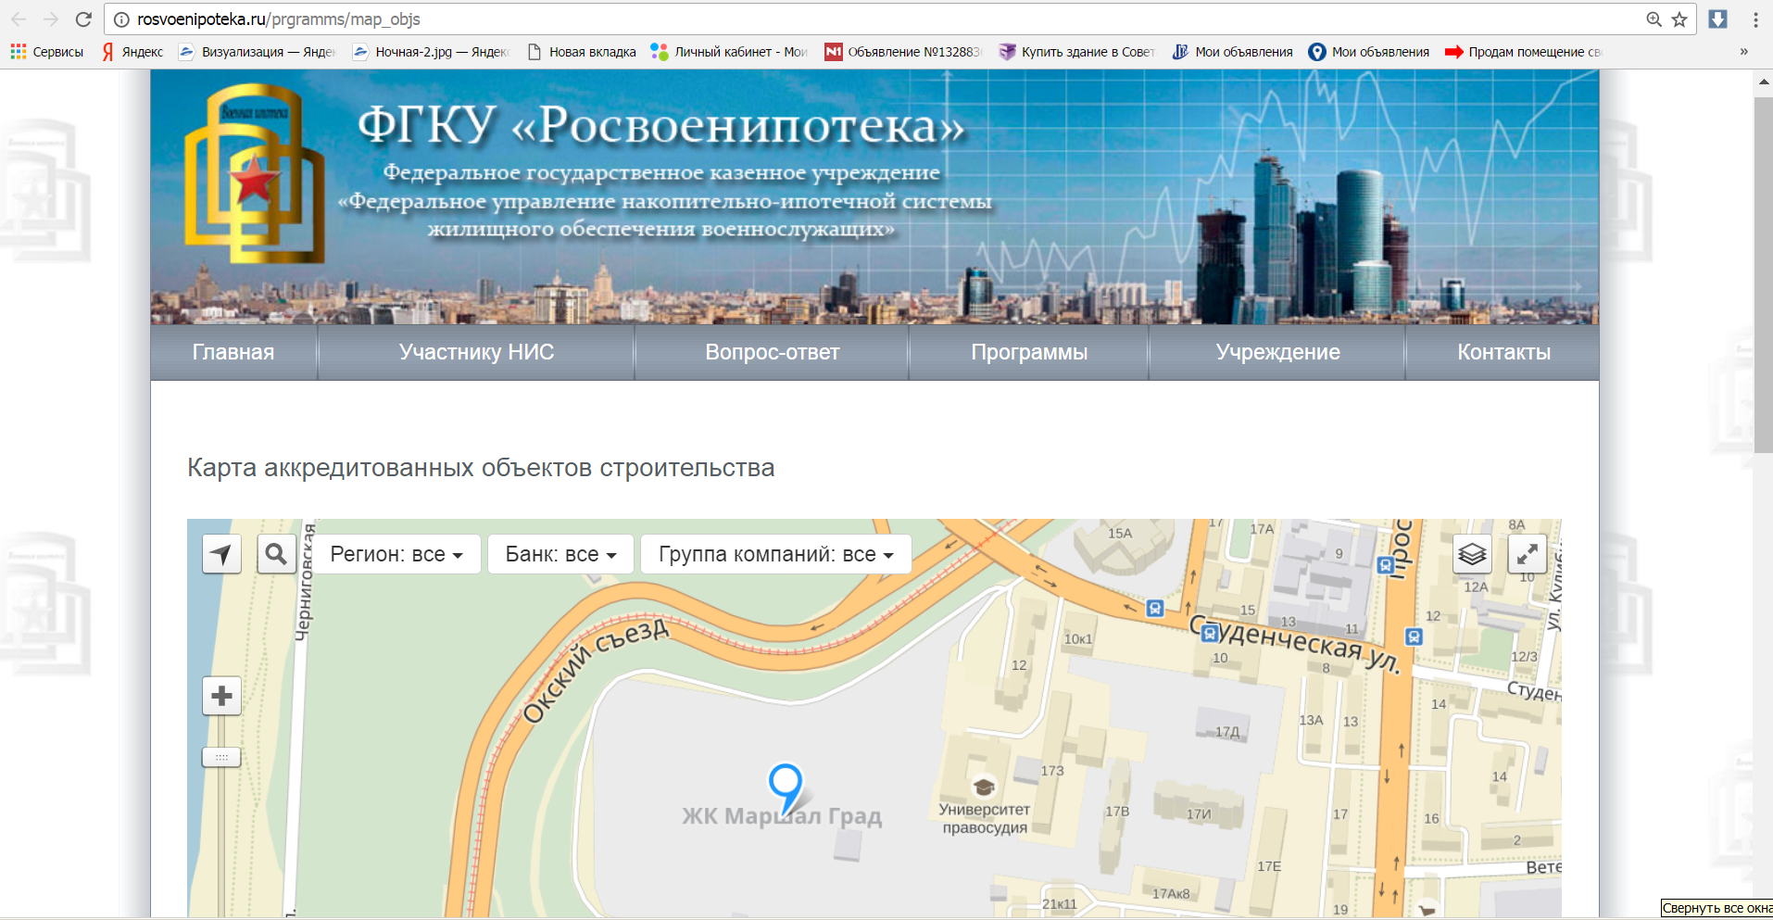
Task: Open the Сервисы apps bookmark
Action: click(x=47, y=52)
